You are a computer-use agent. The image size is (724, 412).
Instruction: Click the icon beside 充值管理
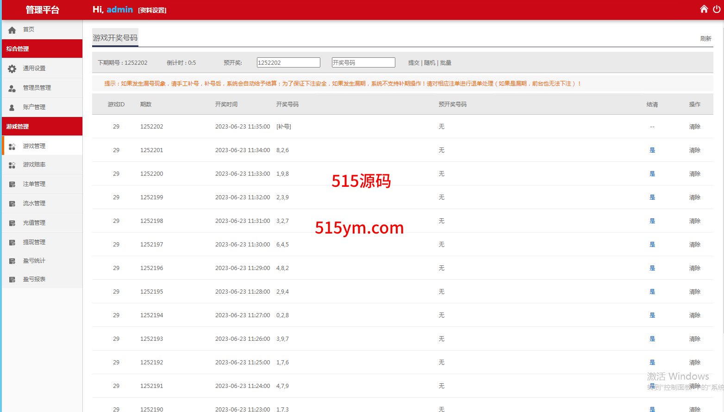click(12, 223)
